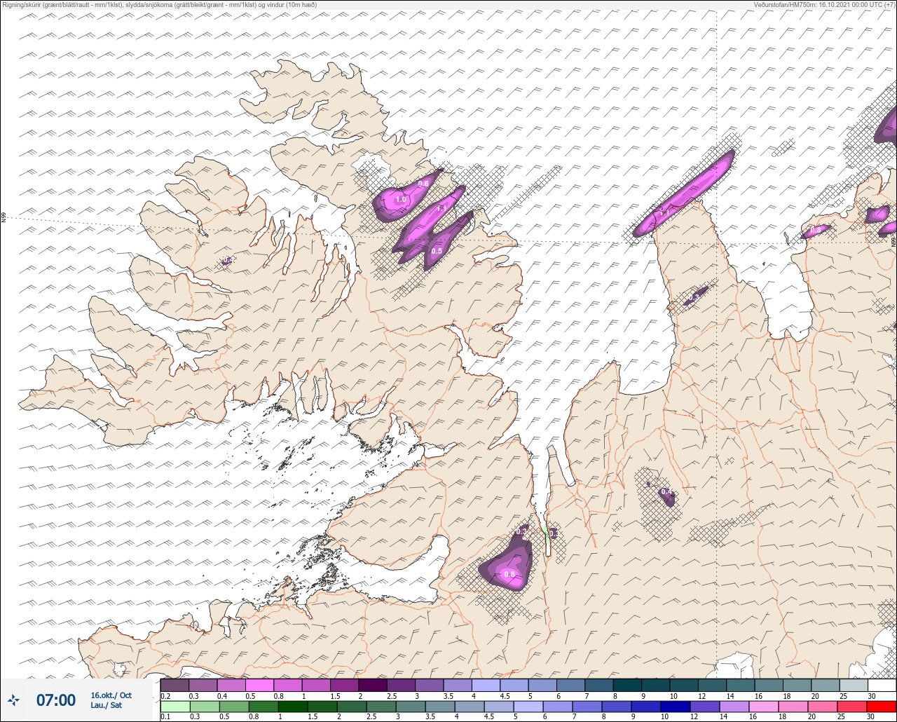Pick bright pink snow swatch between 0.5 and 0.8
The width and height of the screenshot is (897, 722).
click(x=259, y=685)
